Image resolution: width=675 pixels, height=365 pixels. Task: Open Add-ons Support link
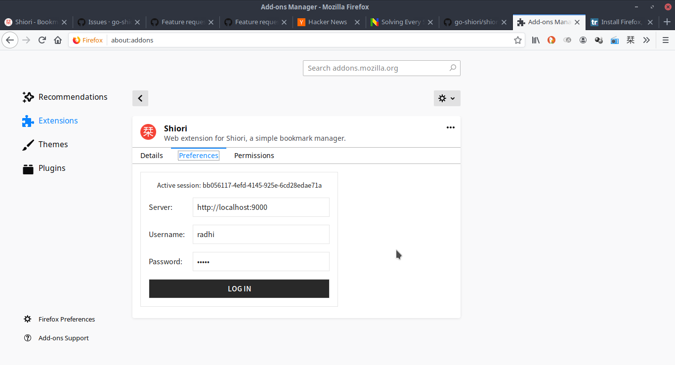pos(56,338)
